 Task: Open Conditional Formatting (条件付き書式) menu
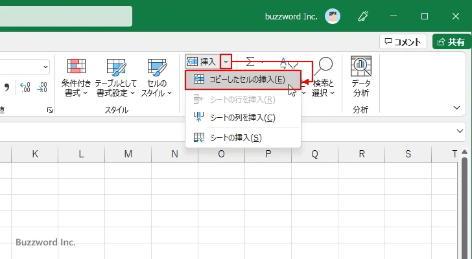coord(76,78)
